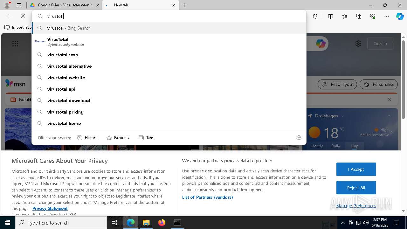Click Reject All cookie button
The image size is (407, 229).
pos(356,188)
